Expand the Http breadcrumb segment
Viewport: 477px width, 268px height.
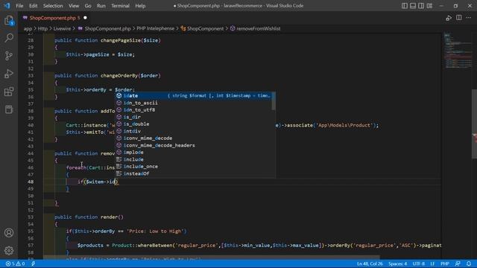[42, 28]
